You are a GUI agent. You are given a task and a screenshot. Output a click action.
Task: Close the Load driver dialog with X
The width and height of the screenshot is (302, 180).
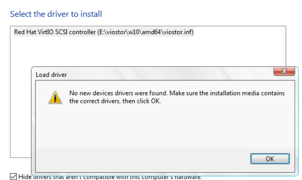tap(284, 71)
